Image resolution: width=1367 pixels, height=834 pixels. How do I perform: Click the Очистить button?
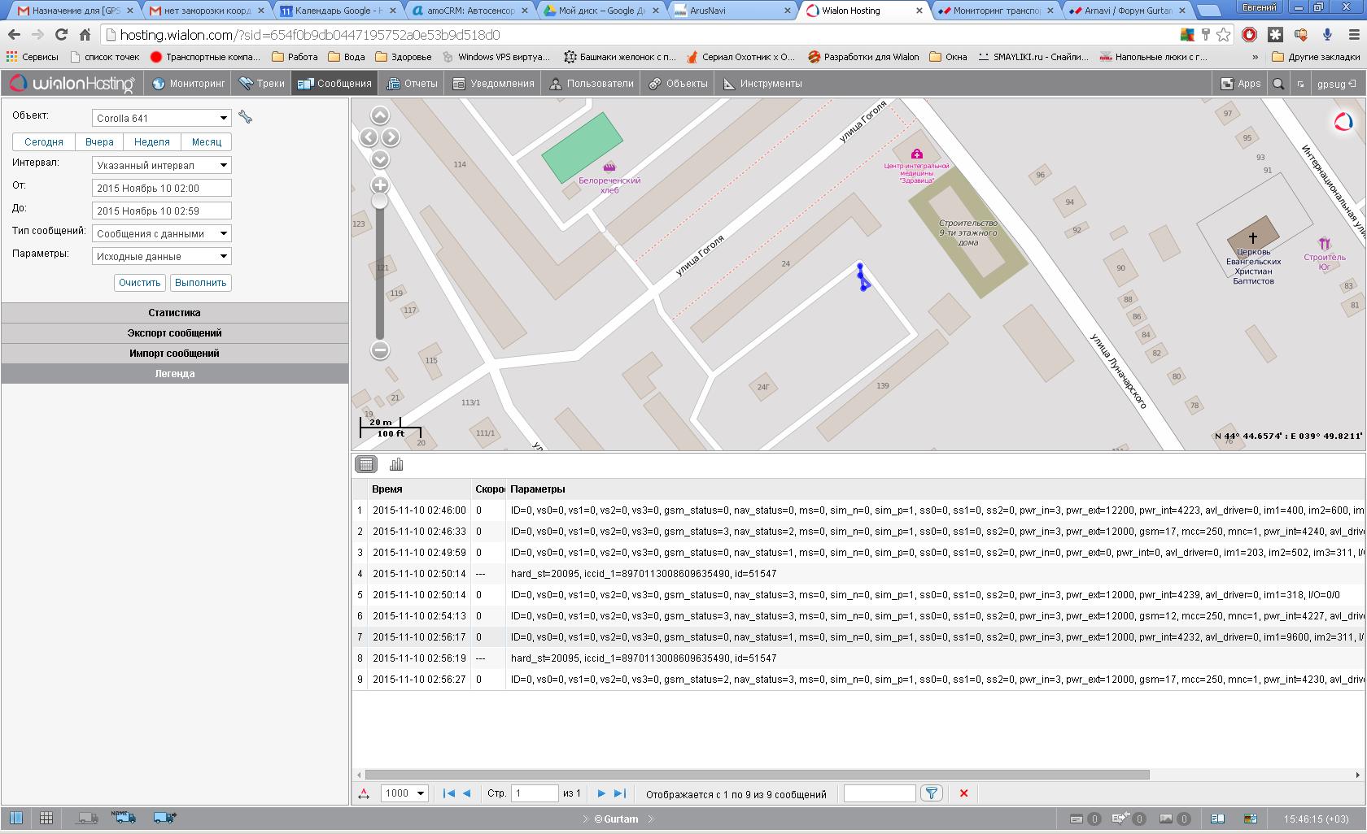pos(140,283)
